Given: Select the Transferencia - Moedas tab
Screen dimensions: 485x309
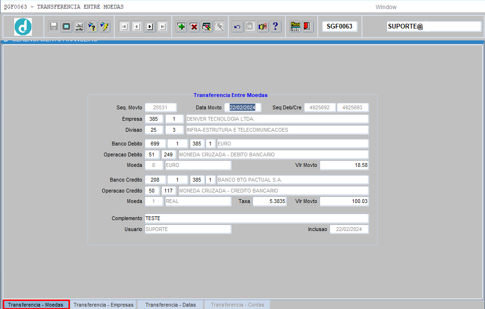Looking at the screenshot, I should point(36,305).
